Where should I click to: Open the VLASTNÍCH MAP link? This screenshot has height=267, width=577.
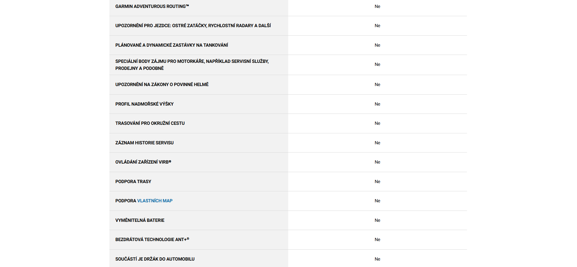[155, 201]
